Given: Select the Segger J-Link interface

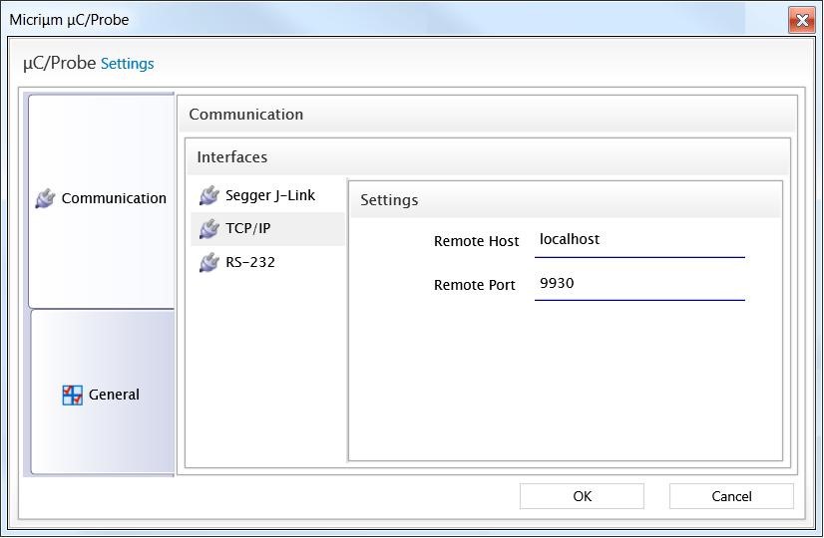Looking at the screenshot, I should coord(268,195).
